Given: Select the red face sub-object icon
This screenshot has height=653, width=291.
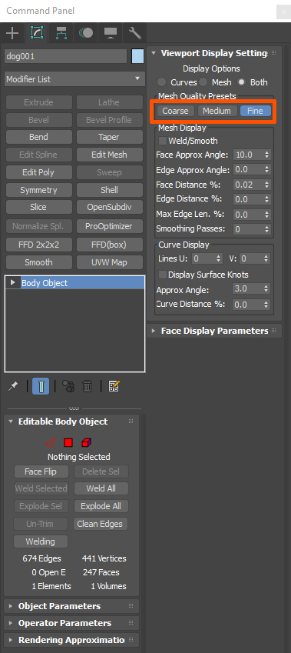Looking at the screenshot, I should pyautogui.click(x=68, y=442).
